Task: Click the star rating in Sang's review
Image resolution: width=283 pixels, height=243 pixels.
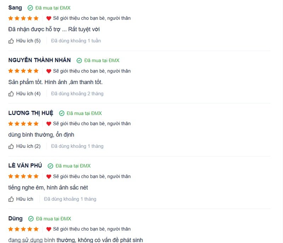Action: pos(23,18)
